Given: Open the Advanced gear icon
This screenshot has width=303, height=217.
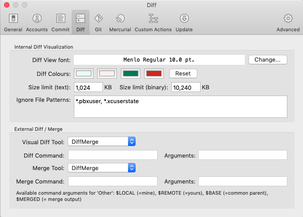Looking at the screenshot, I should tap(288, 19).
